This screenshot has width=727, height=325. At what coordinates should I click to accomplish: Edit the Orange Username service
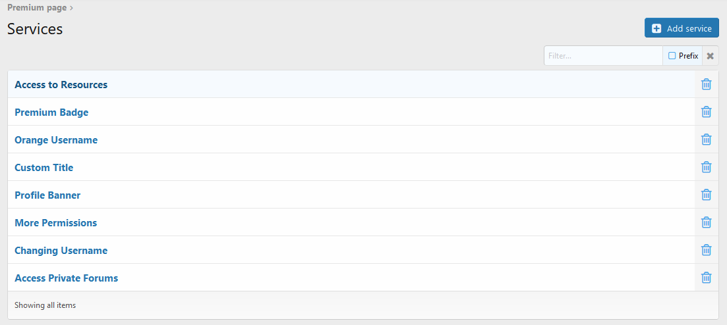pyautogui.click(x=56, y=140)
